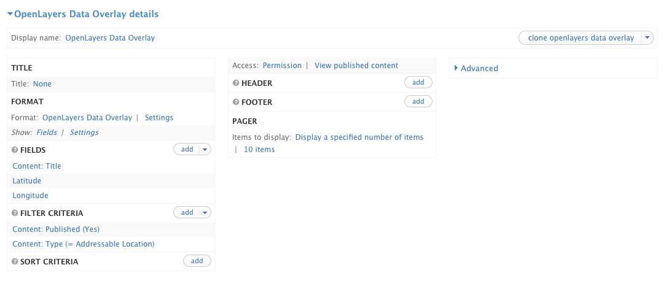Add a header to the view
Viewport: 663px width, 292px height.
(418, 82)
